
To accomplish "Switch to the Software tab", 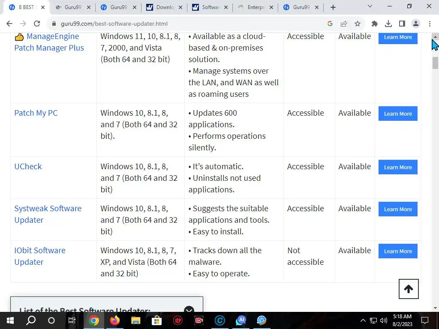I will point(210,8).
